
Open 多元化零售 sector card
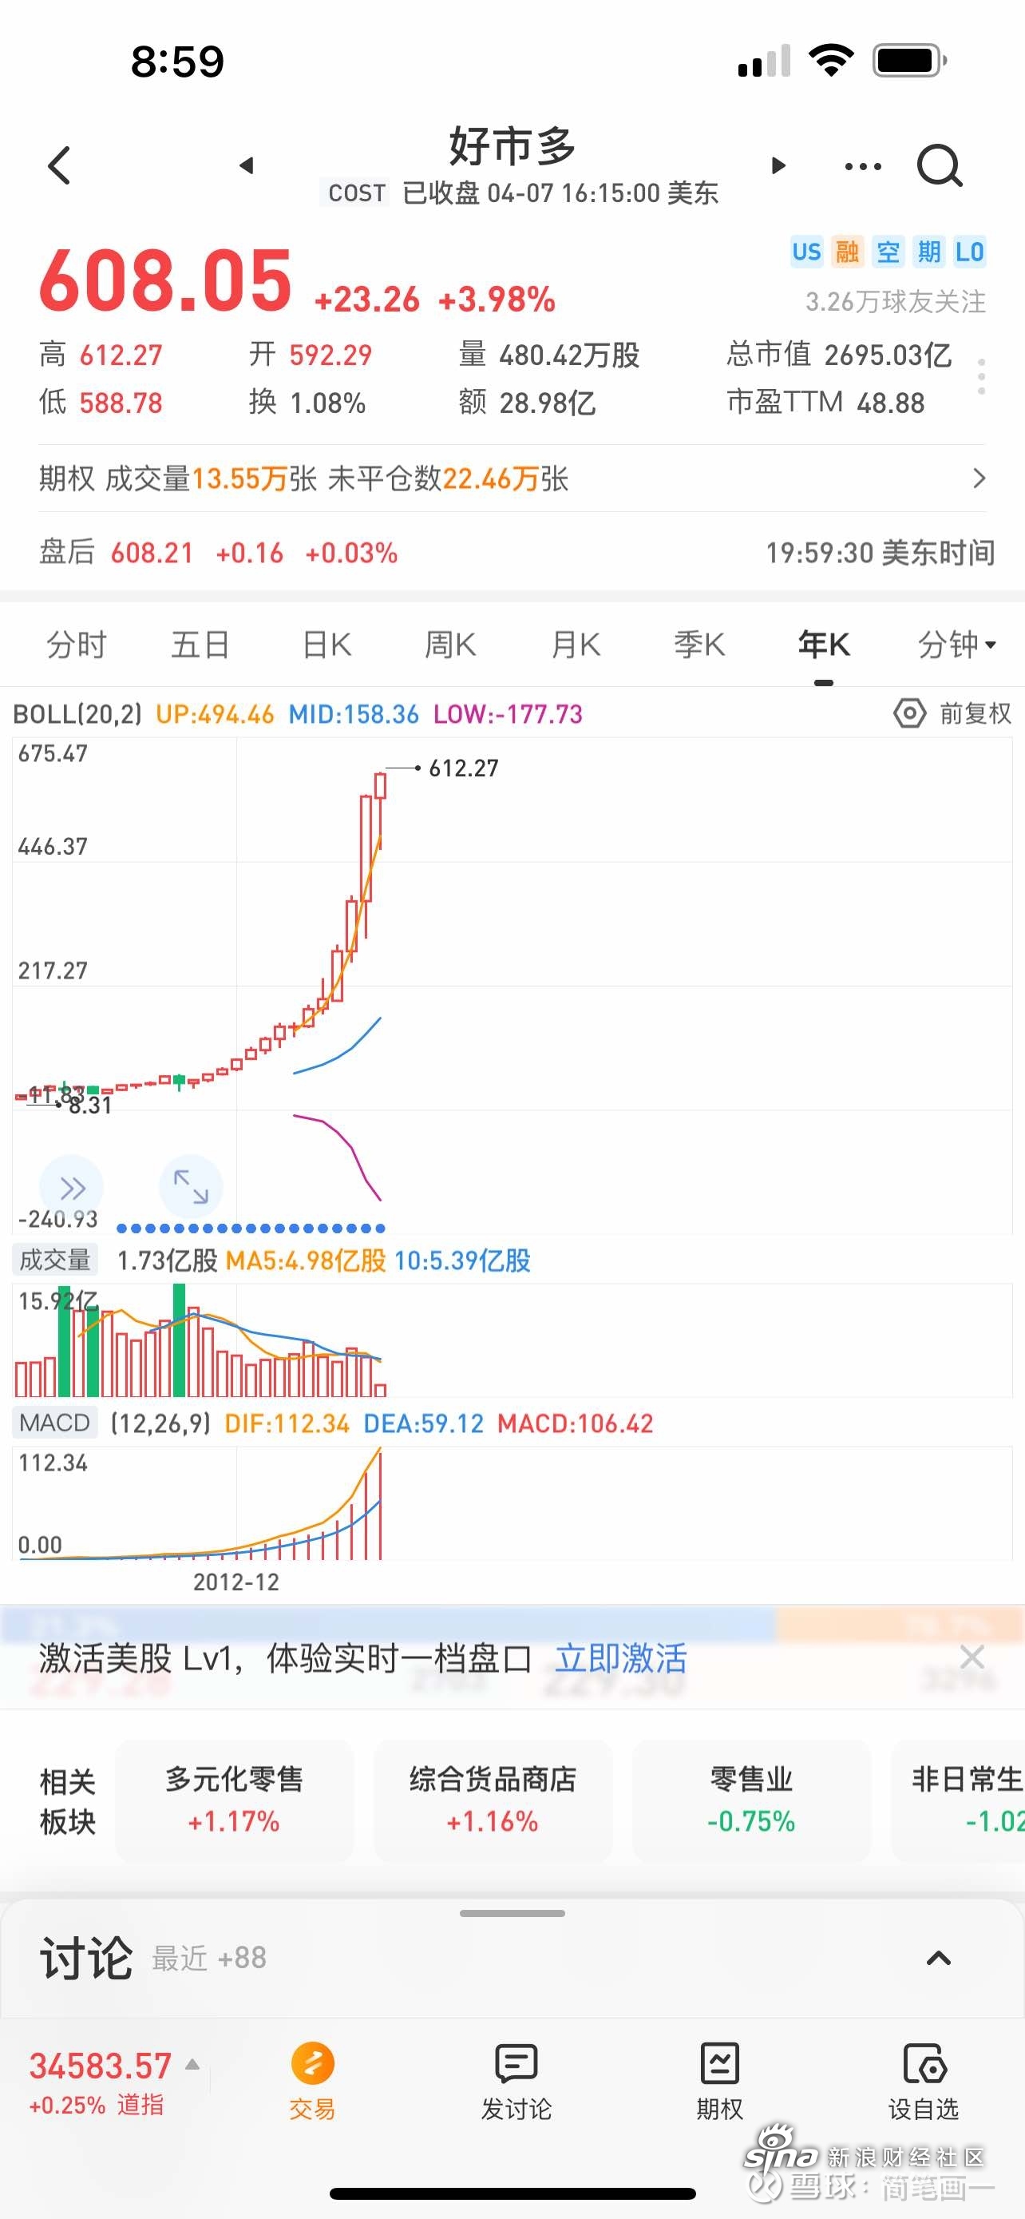234,1800
